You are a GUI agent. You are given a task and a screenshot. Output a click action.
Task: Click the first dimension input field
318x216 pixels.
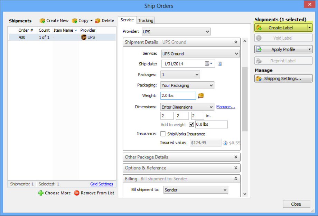point(167,116)
